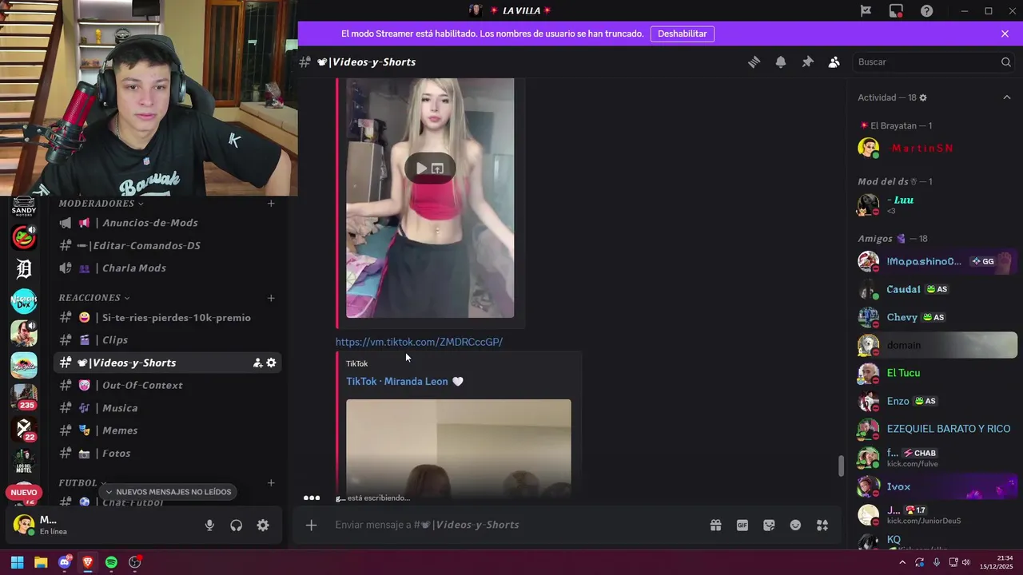The height and width of the screenshot is (575, 1023).
Task: Click create invite icon on Videos-y-Shorts
Action: (x=257, y=363)
